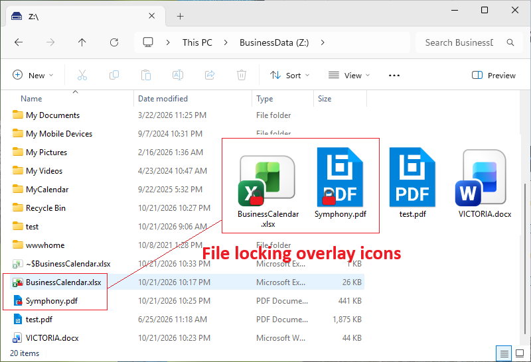Viewport: 531px width, 362px height.
Task: Refresh the folder view
Action: (114, 42)
